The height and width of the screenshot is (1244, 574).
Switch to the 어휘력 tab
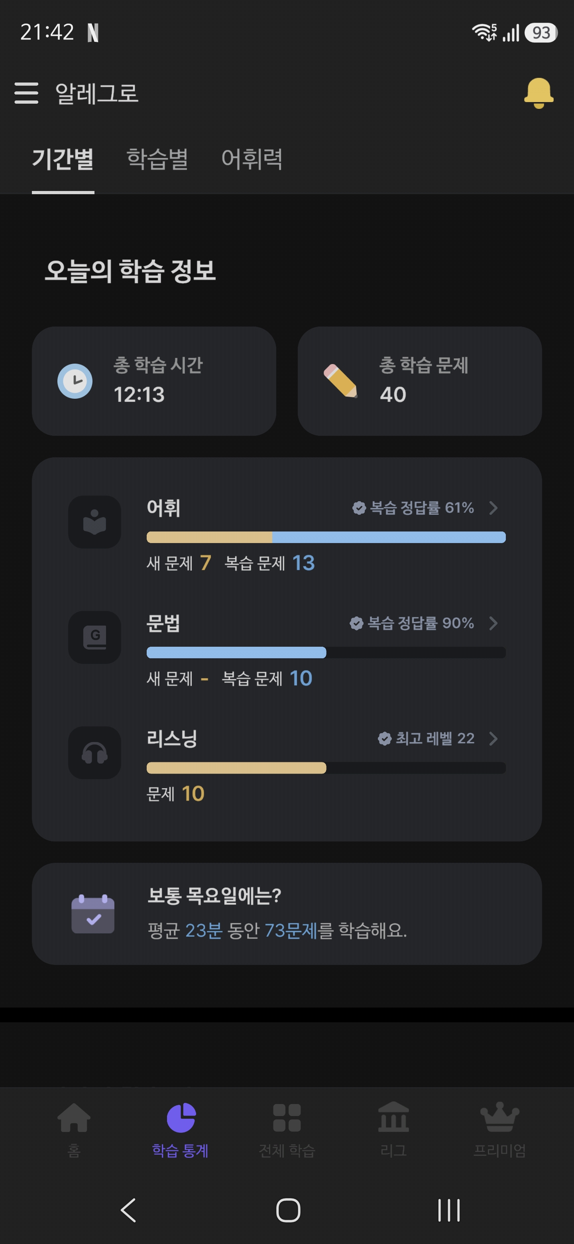click(x=252, y=159)
